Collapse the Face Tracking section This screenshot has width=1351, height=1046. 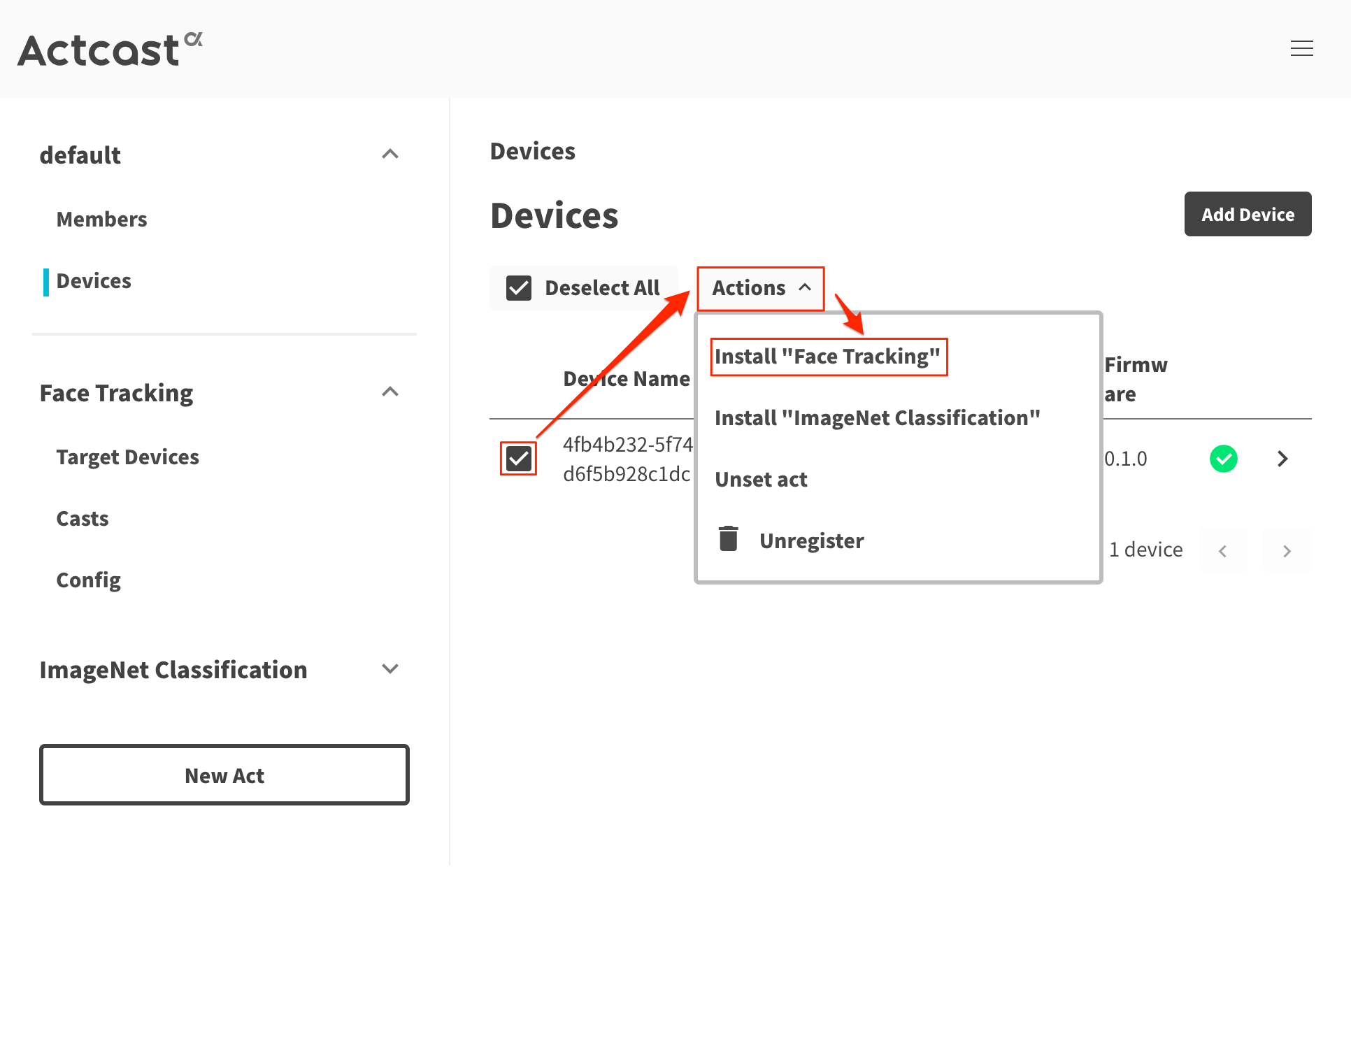(x=390, y=392)
